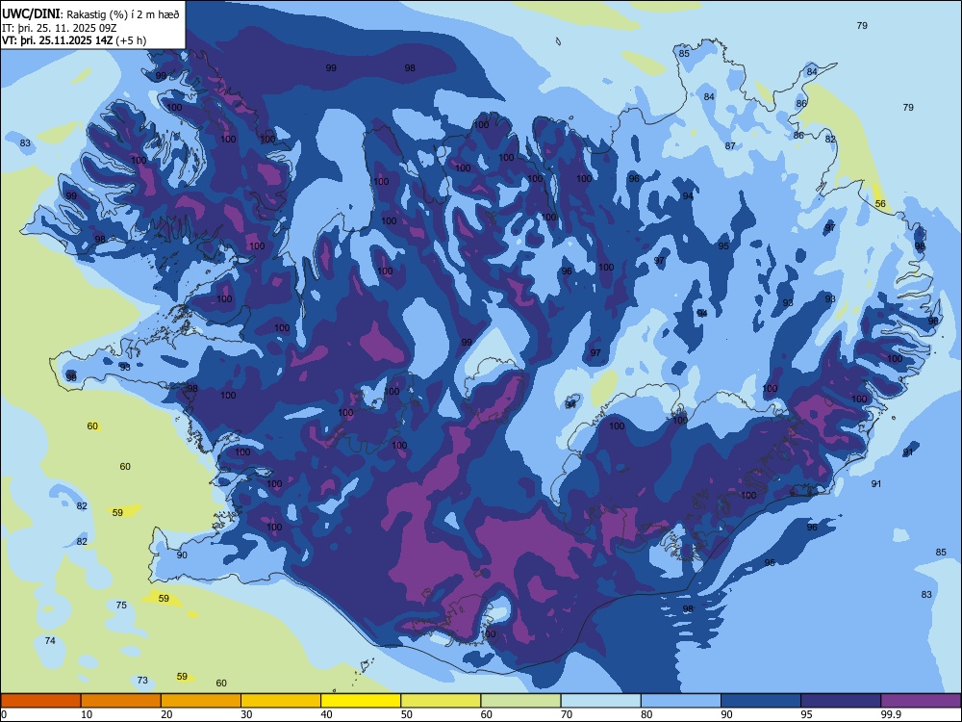
Task: Click the humidity value '75' on the map
Action: point(121,605)
